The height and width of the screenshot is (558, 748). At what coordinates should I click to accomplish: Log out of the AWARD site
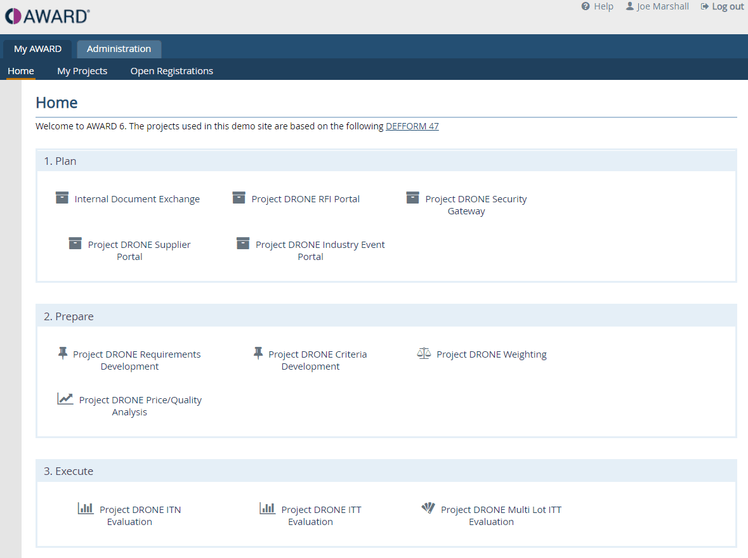pos(727,6)
